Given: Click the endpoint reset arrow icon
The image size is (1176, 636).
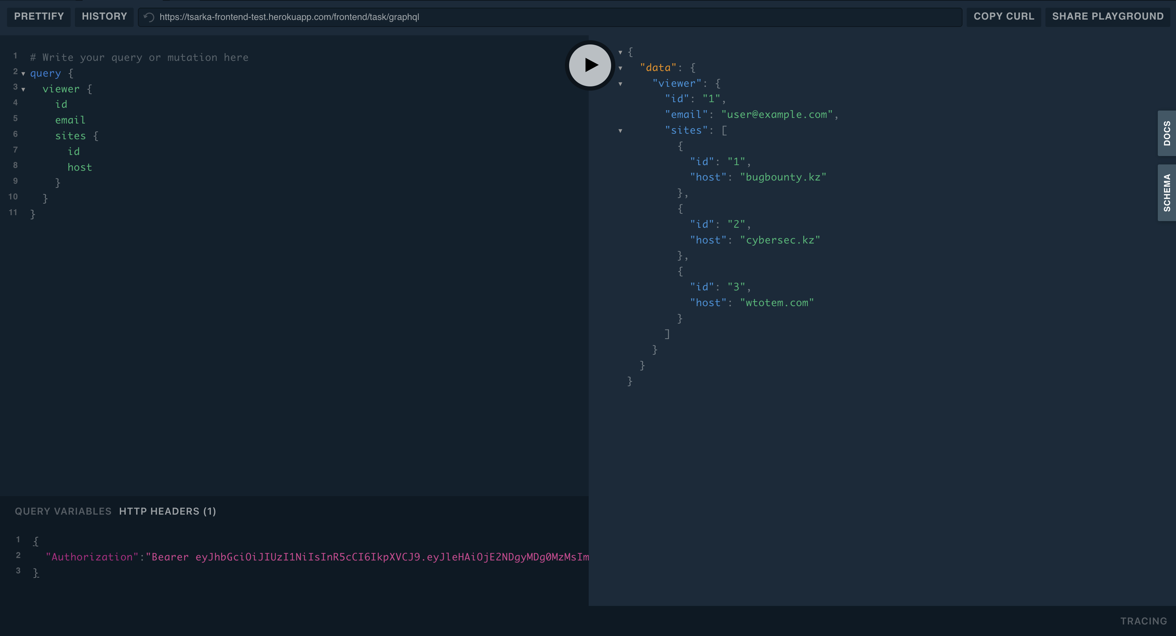Looking at the screenshot, I should [x=148, y=17].
